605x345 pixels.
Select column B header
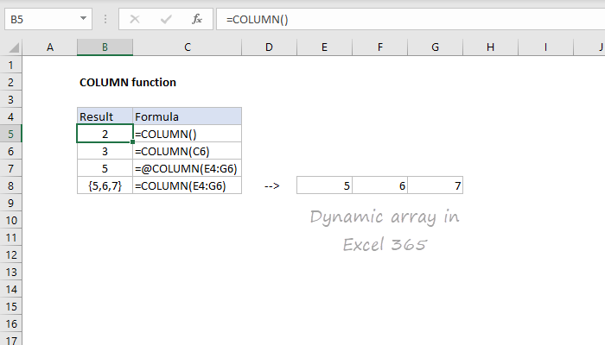pyautogui.click(x=105, y=47)
